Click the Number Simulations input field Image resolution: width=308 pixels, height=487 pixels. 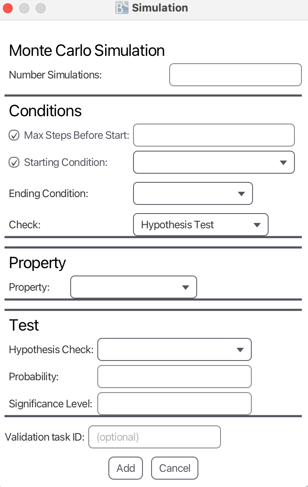(235, 75)
